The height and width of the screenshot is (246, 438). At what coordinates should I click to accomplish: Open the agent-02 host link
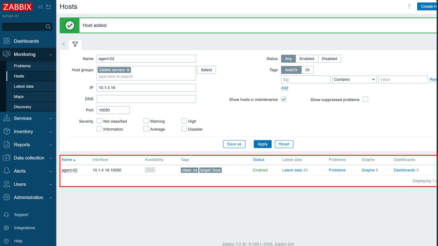pos(69,170)
